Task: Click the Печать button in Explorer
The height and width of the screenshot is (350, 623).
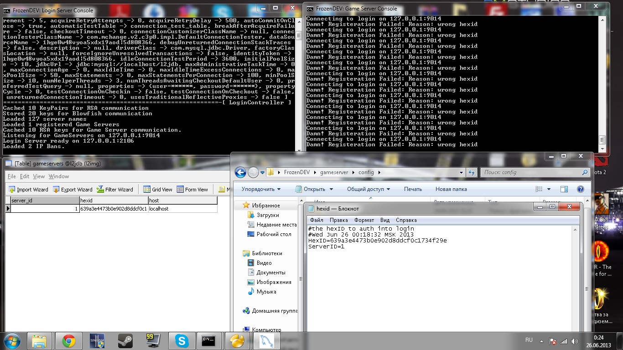Action: click(413, 189)
